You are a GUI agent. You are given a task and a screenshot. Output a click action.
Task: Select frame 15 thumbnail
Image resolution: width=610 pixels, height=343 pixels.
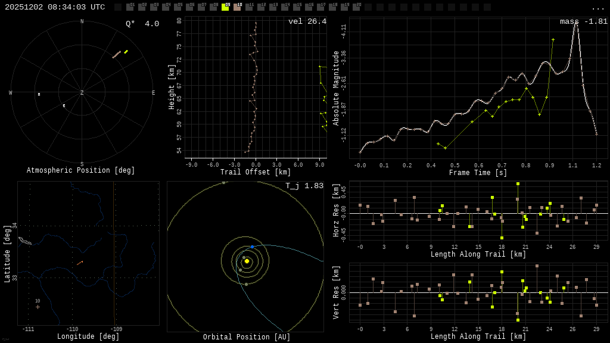297,8
